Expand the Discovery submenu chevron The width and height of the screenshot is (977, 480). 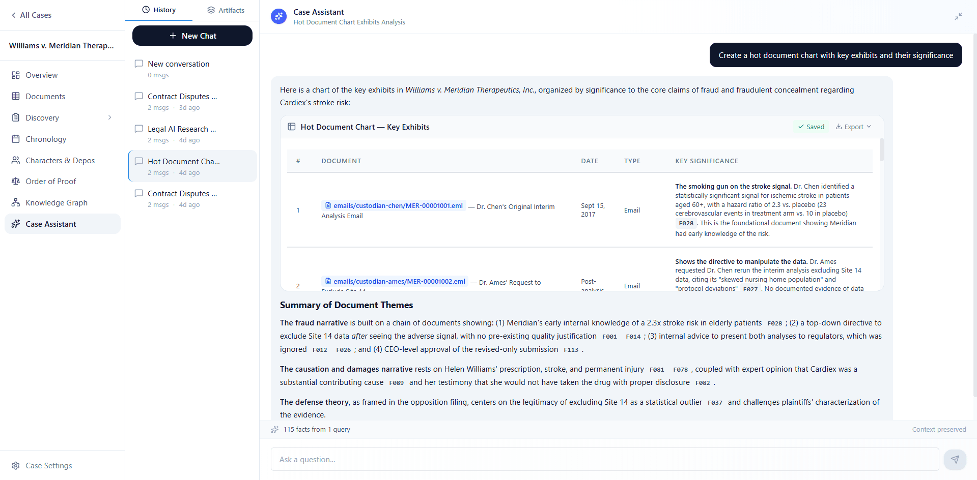point(109,117)
